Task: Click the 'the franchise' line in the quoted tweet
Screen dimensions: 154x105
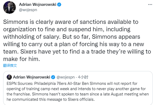Action: pyautogui.click(x=78, y=94)
